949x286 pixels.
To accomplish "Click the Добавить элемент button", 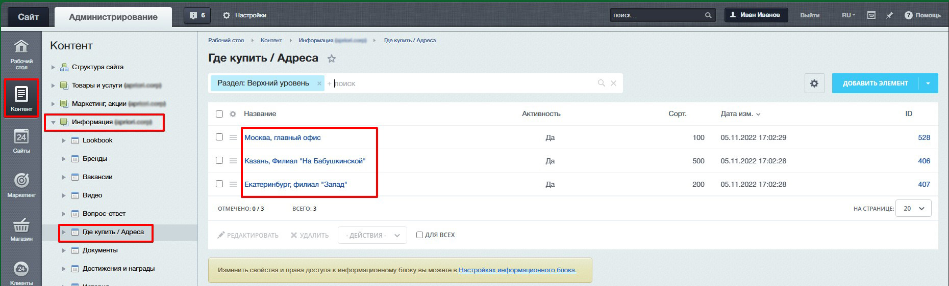I will click(x=875, y=83).
